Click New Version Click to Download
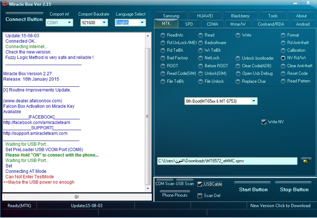Image resolution: width=317 pixels, height=218 pixels. click(280, 205)
